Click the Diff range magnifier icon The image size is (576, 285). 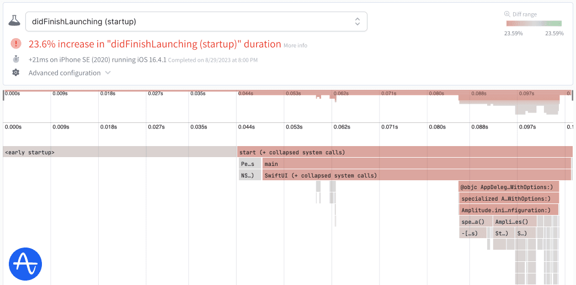click(x=507, y=14)
